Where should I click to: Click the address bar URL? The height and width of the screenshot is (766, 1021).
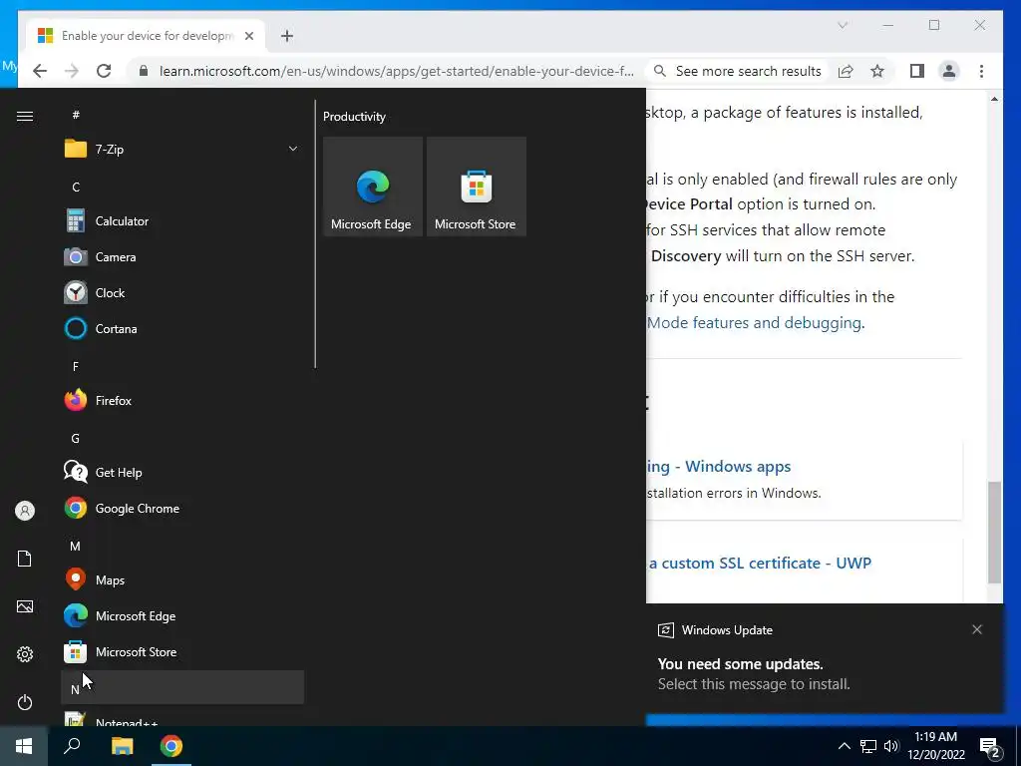pyautogui.click(x=397, y=71)
